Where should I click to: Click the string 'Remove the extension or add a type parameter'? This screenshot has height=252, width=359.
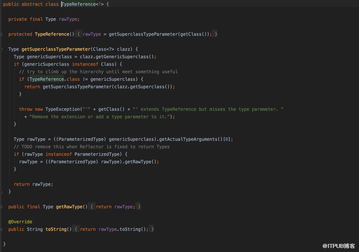coord(99,117)
